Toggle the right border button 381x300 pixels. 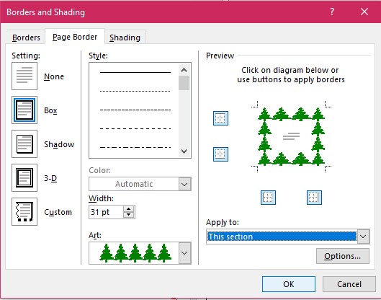point(314,198)
